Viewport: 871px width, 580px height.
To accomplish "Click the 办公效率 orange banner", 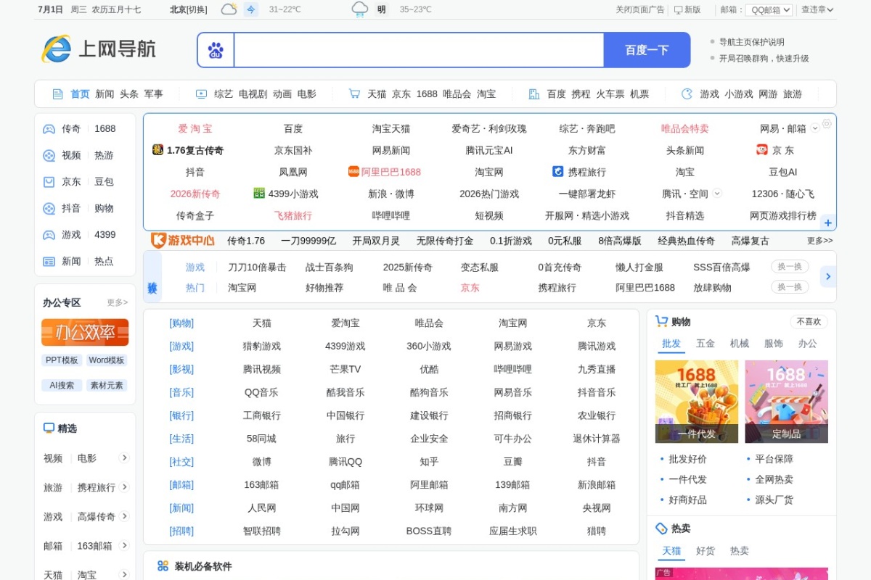I will [x=85, y=333].
